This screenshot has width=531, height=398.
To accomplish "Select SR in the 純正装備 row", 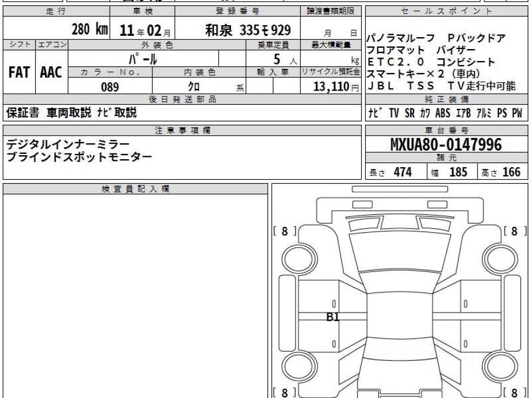I will [410, 113].
